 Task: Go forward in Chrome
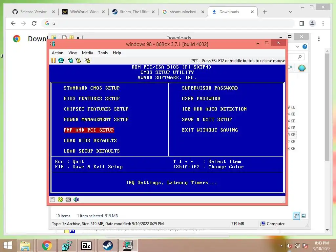[24, 23]
